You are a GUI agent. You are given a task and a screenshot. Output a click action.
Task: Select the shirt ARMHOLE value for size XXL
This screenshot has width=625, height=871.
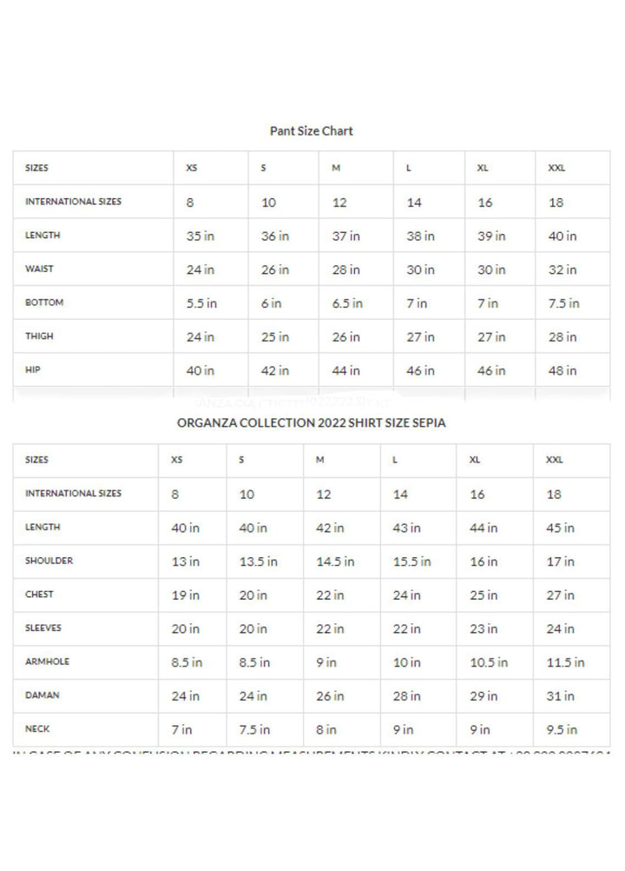[565, 662]
